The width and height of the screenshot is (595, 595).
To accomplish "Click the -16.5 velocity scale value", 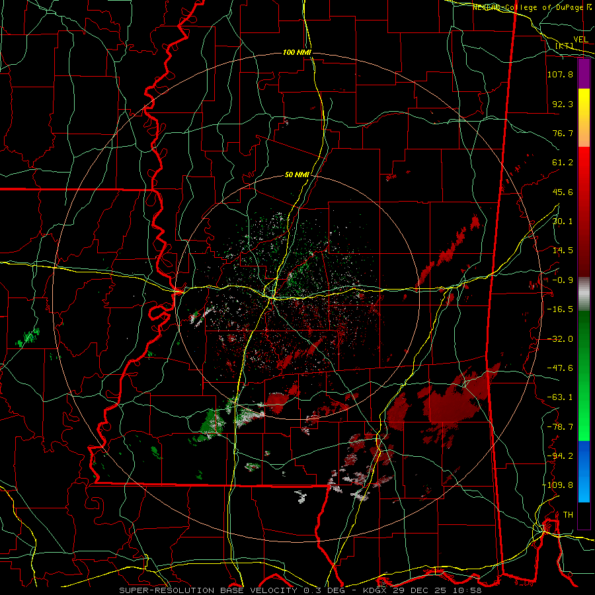I will pyautogui.click(x=560, y=309).
